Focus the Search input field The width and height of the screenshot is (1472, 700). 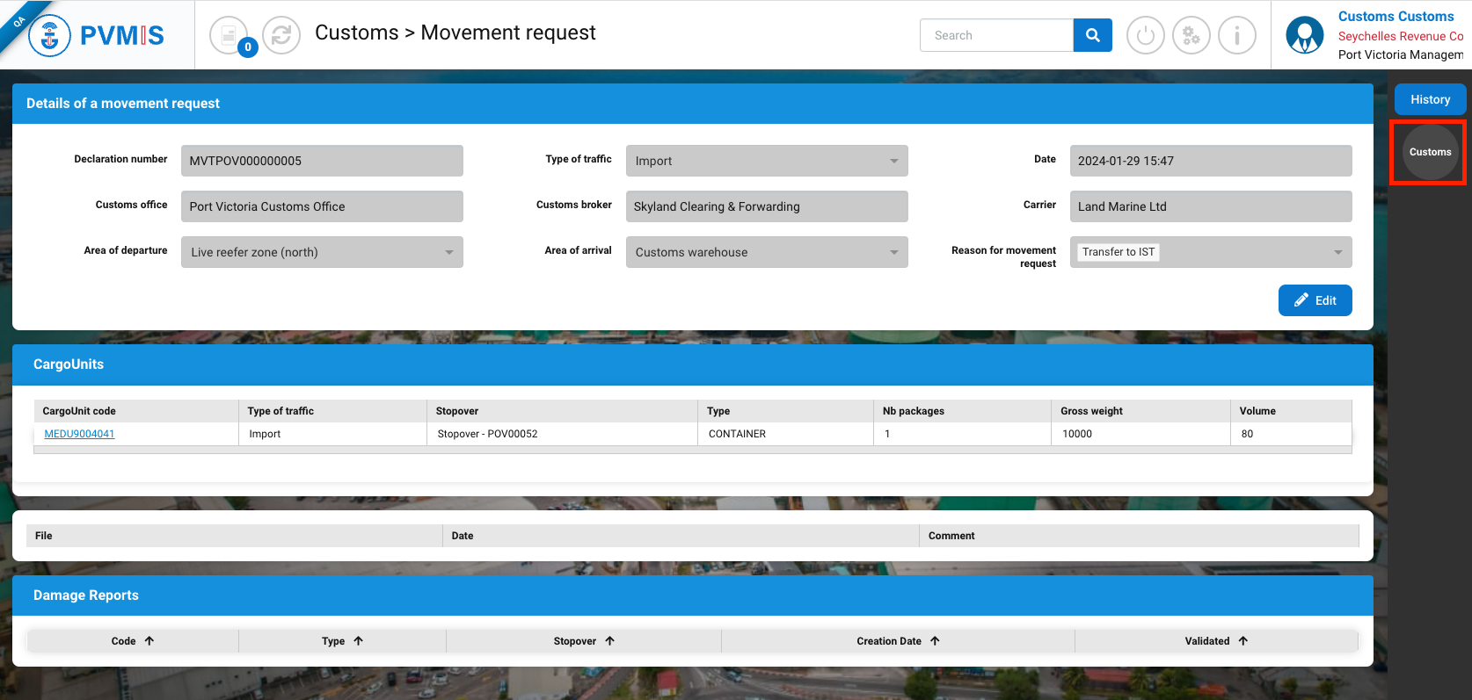click(996, 35)
